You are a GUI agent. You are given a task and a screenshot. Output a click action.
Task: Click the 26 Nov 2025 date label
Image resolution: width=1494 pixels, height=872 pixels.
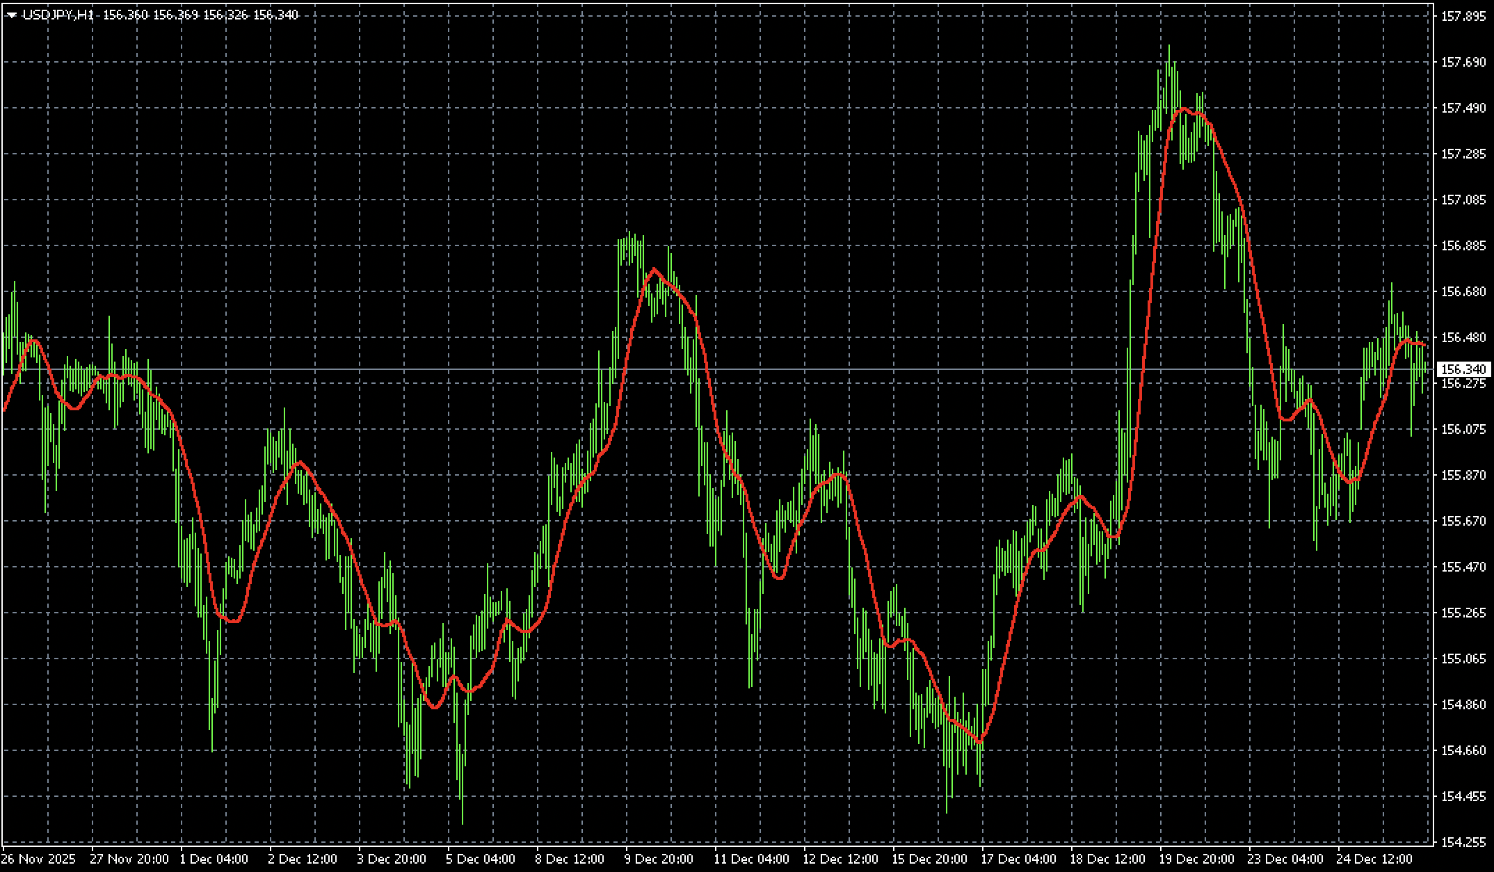[x=38, y=859]
